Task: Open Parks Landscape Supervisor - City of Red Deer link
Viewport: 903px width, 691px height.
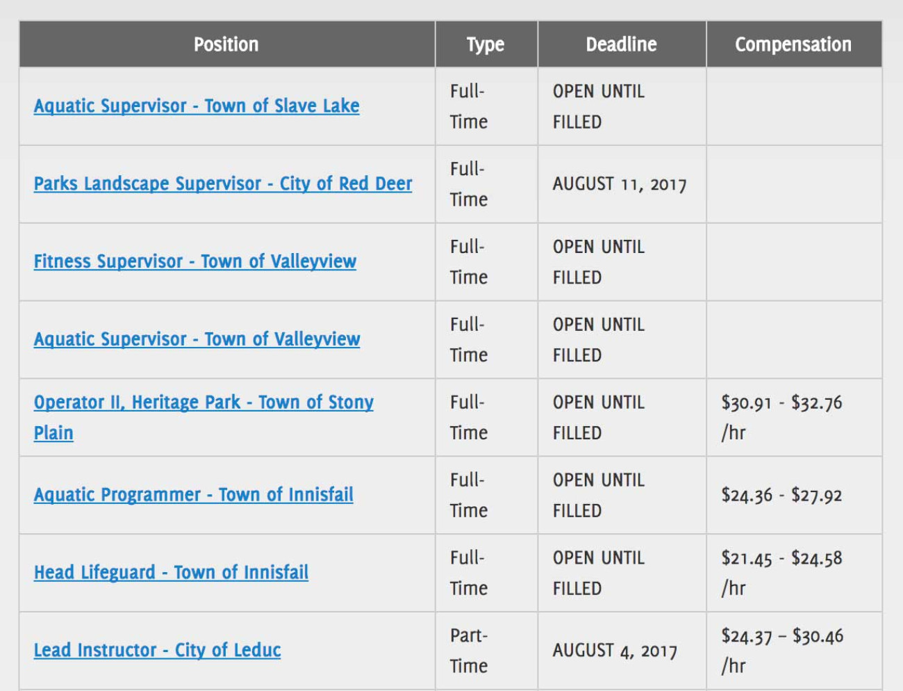Action: 222,184
